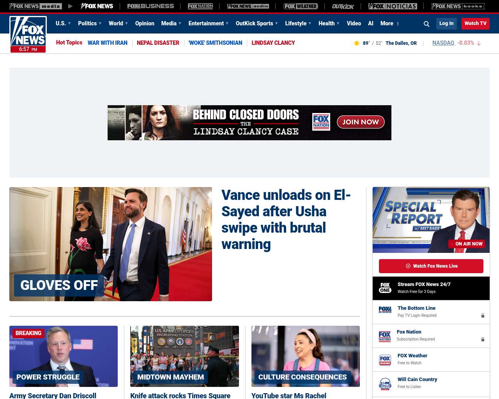499x399 pixels.
Task: Open the NASDAQ market link
Action: [443, 43]
